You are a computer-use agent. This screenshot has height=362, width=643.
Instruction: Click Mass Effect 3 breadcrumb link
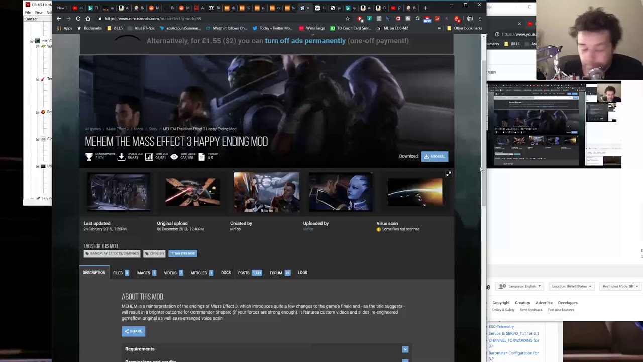pyautogui.click(x=117, y=129)
